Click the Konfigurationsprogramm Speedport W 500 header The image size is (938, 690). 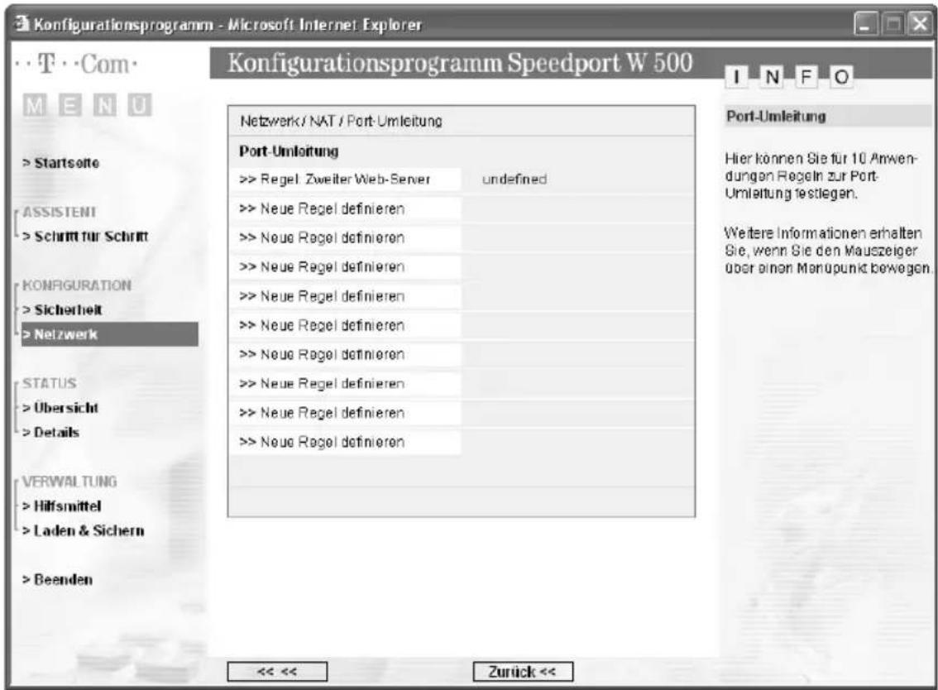pyautogui.click(x=460, y=63)
